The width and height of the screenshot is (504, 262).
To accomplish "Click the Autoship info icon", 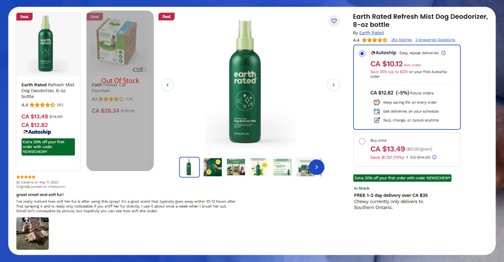I will [x=444, y=53].
